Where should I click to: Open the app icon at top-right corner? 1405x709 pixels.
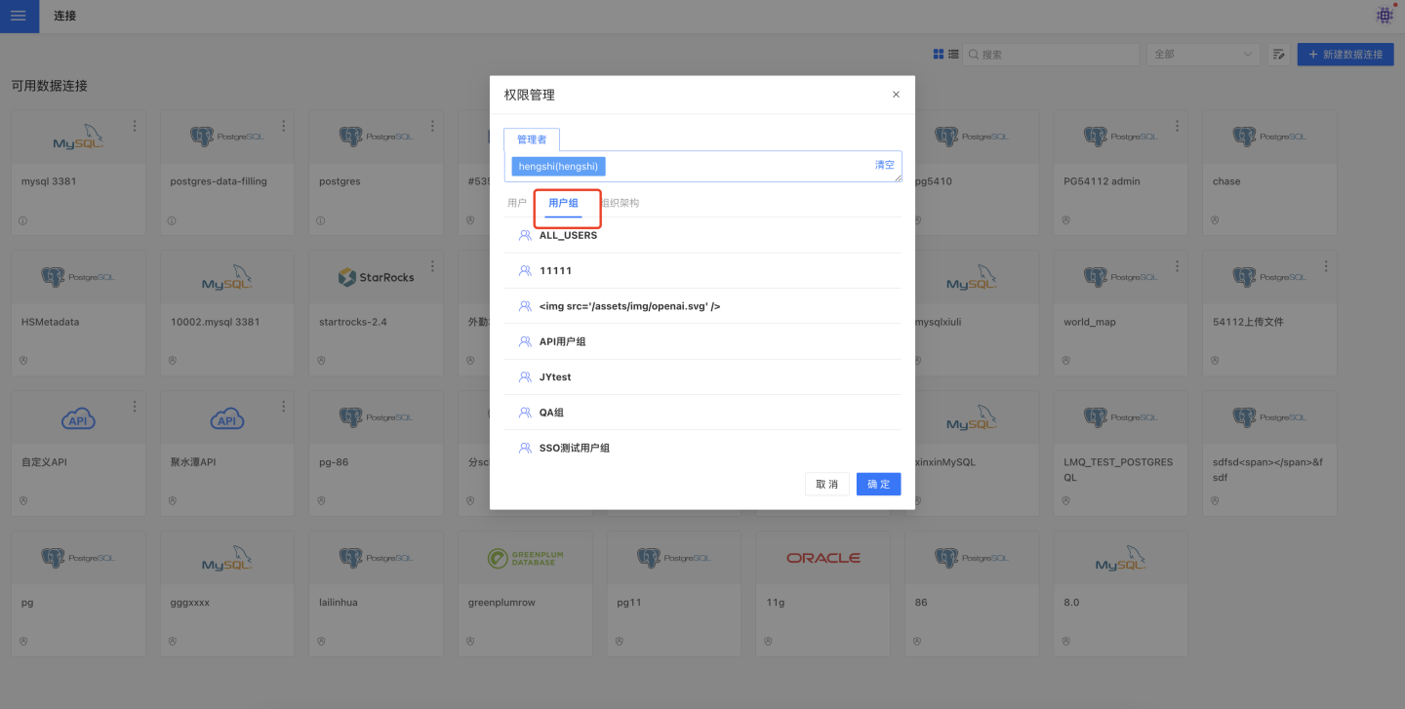coord(1385,15)
